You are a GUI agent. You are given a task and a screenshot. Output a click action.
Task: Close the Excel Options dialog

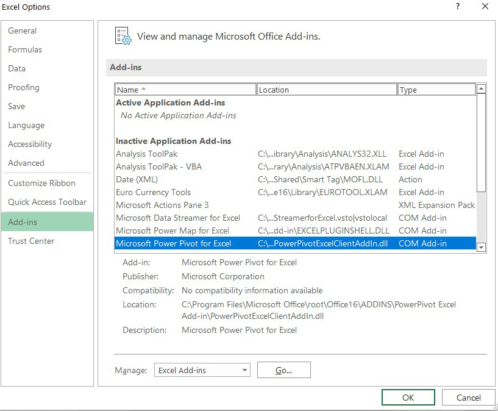click(x=485, y=6)
